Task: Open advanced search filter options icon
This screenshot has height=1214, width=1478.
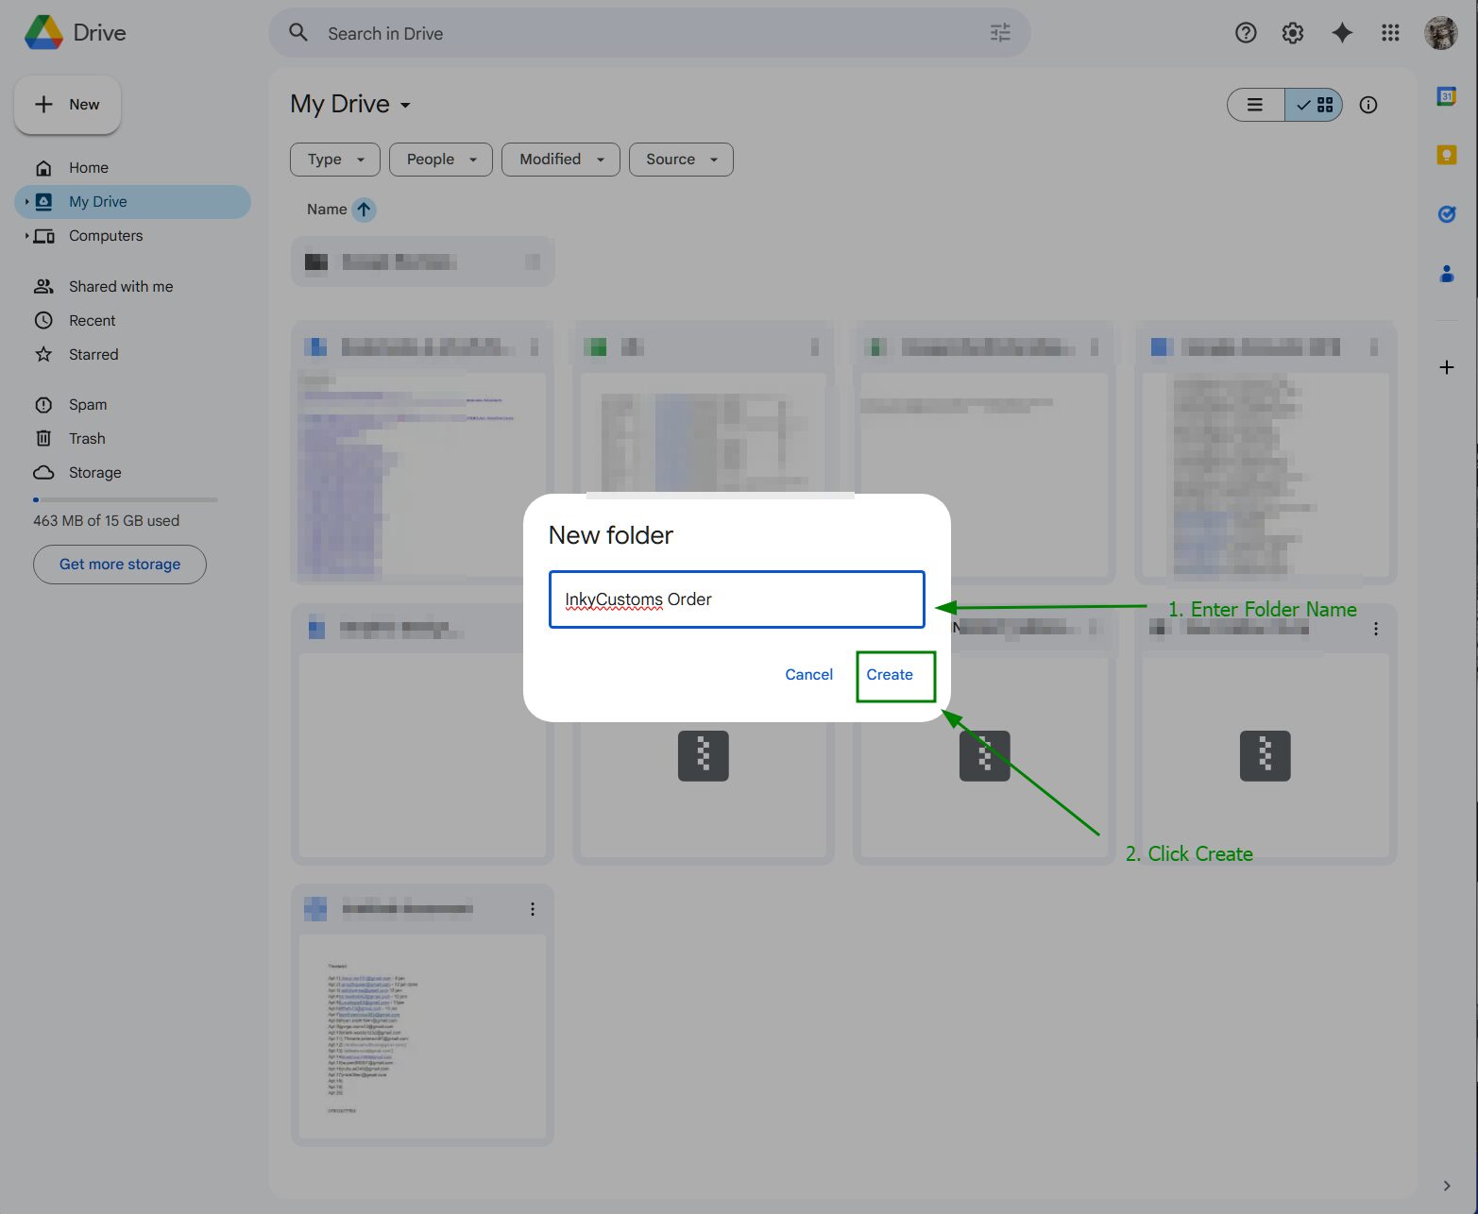Action: [1000, 33]
